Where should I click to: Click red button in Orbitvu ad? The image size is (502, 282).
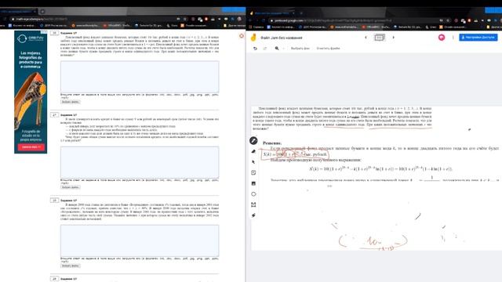click(x=31, y=147)
